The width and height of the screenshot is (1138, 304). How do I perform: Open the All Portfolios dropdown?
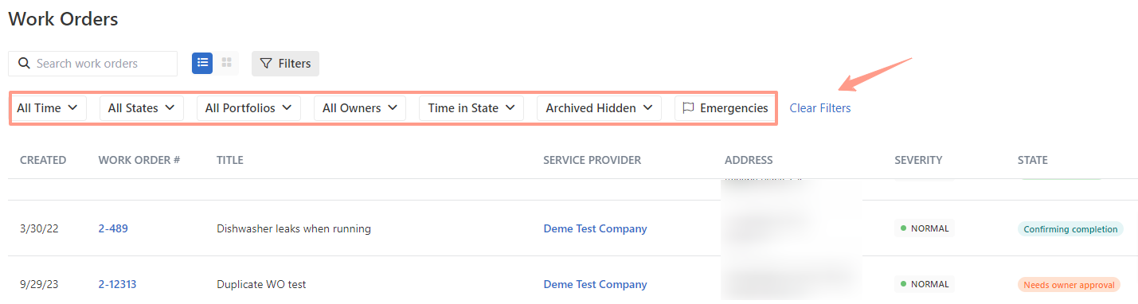click(x=248, y=108)
